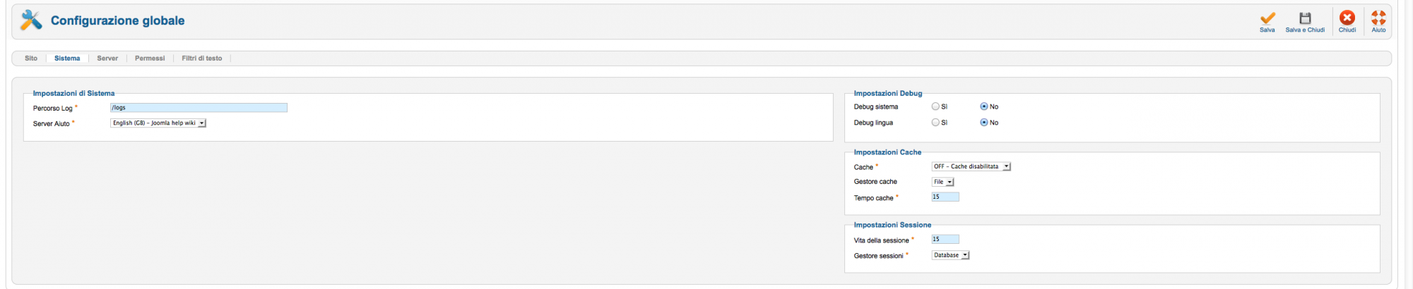Open the Cache dropdown set to OFF

pyautogui.click(x=971, y=166)
